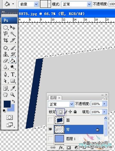Open the 模式 blend mode dropdown in options bar
115x151 pixels.
coord(76,4)
